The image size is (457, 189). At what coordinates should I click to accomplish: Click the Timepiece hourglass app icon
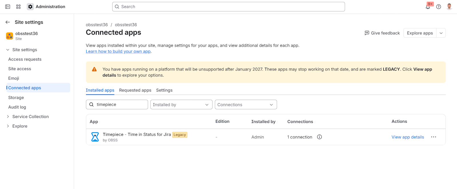coord(95,137)
